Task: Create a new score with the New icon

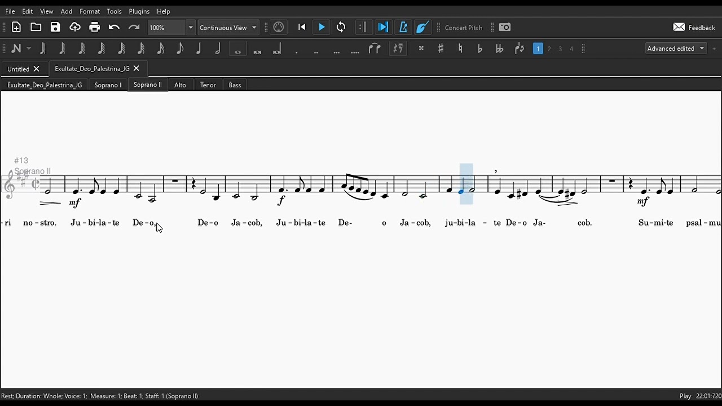Action: [16, 27]
